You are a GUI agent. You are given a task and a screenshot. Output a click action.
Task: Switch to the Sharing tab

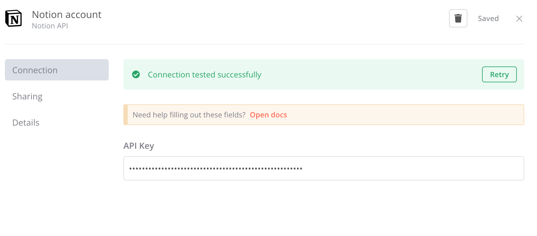[x=27, y=96]
